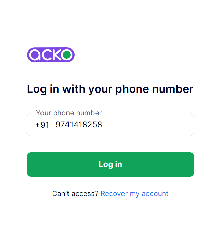Click the word 'Recover' in blue link

click(114, 194)
